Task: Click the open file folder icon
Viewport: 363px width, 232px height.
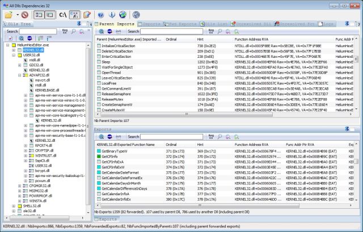Action: click(7, 14)
